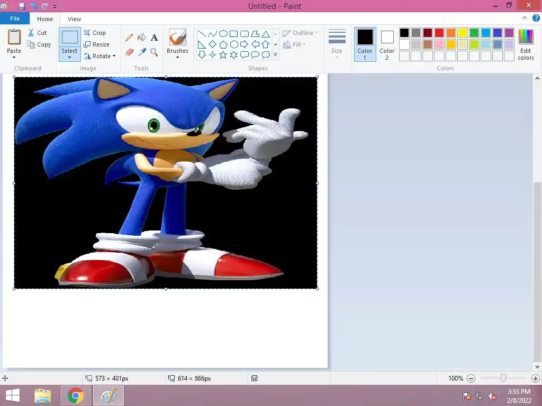Viewport: 542px width, 406px height.
Task: Open the Outline dropdown
Action: (x=301, y=33)
